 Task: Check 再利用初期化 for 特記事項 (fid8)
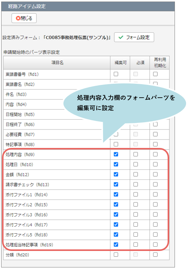click(x=155, y=144)
